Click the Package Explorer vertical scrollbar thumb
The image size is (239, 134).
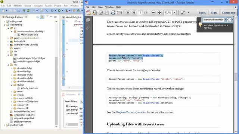pos(56,91)
